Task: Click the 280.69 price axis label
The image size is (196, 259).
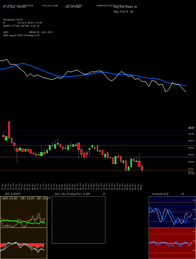Action: point(191,162)
